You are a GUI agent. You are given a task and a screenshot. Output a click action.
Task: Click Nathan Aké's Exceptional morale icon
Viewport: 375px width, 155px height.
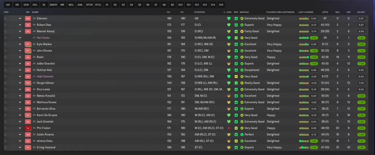242,70
